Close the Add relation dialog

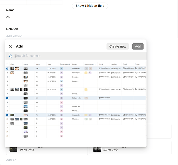[x=11, y=46]
